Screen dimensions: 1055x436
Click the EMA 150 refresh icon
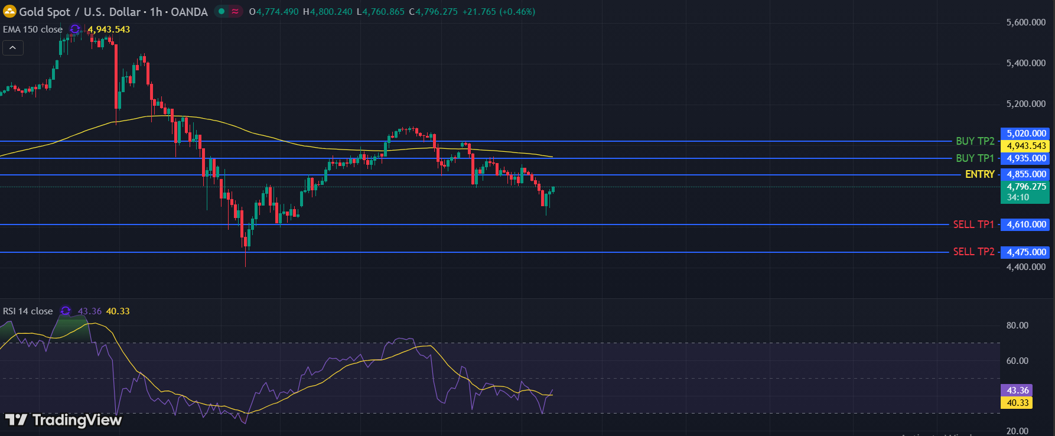pyautogui.click(x=75, y=29)
